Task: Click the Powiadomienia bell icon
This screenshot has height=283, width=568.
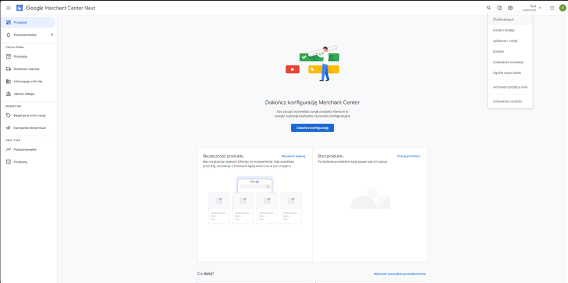Action: 8,35
